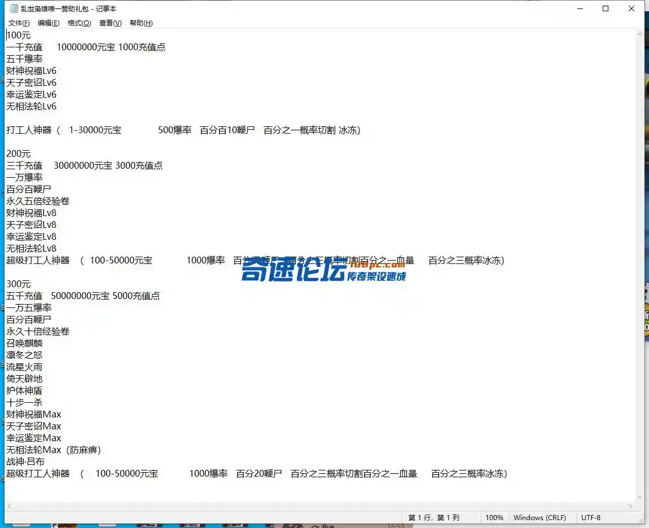The height and width of the screenshot is (528, 649).
Task: Click the 幸运鉴定Max line
Action: point(33,438)
